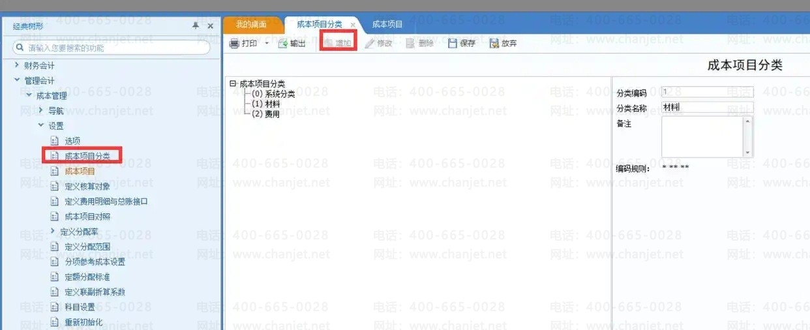The height and width of the screenshot is (330, 810).
Task: Click the 打印 printer icon
Action: point(234,44)
